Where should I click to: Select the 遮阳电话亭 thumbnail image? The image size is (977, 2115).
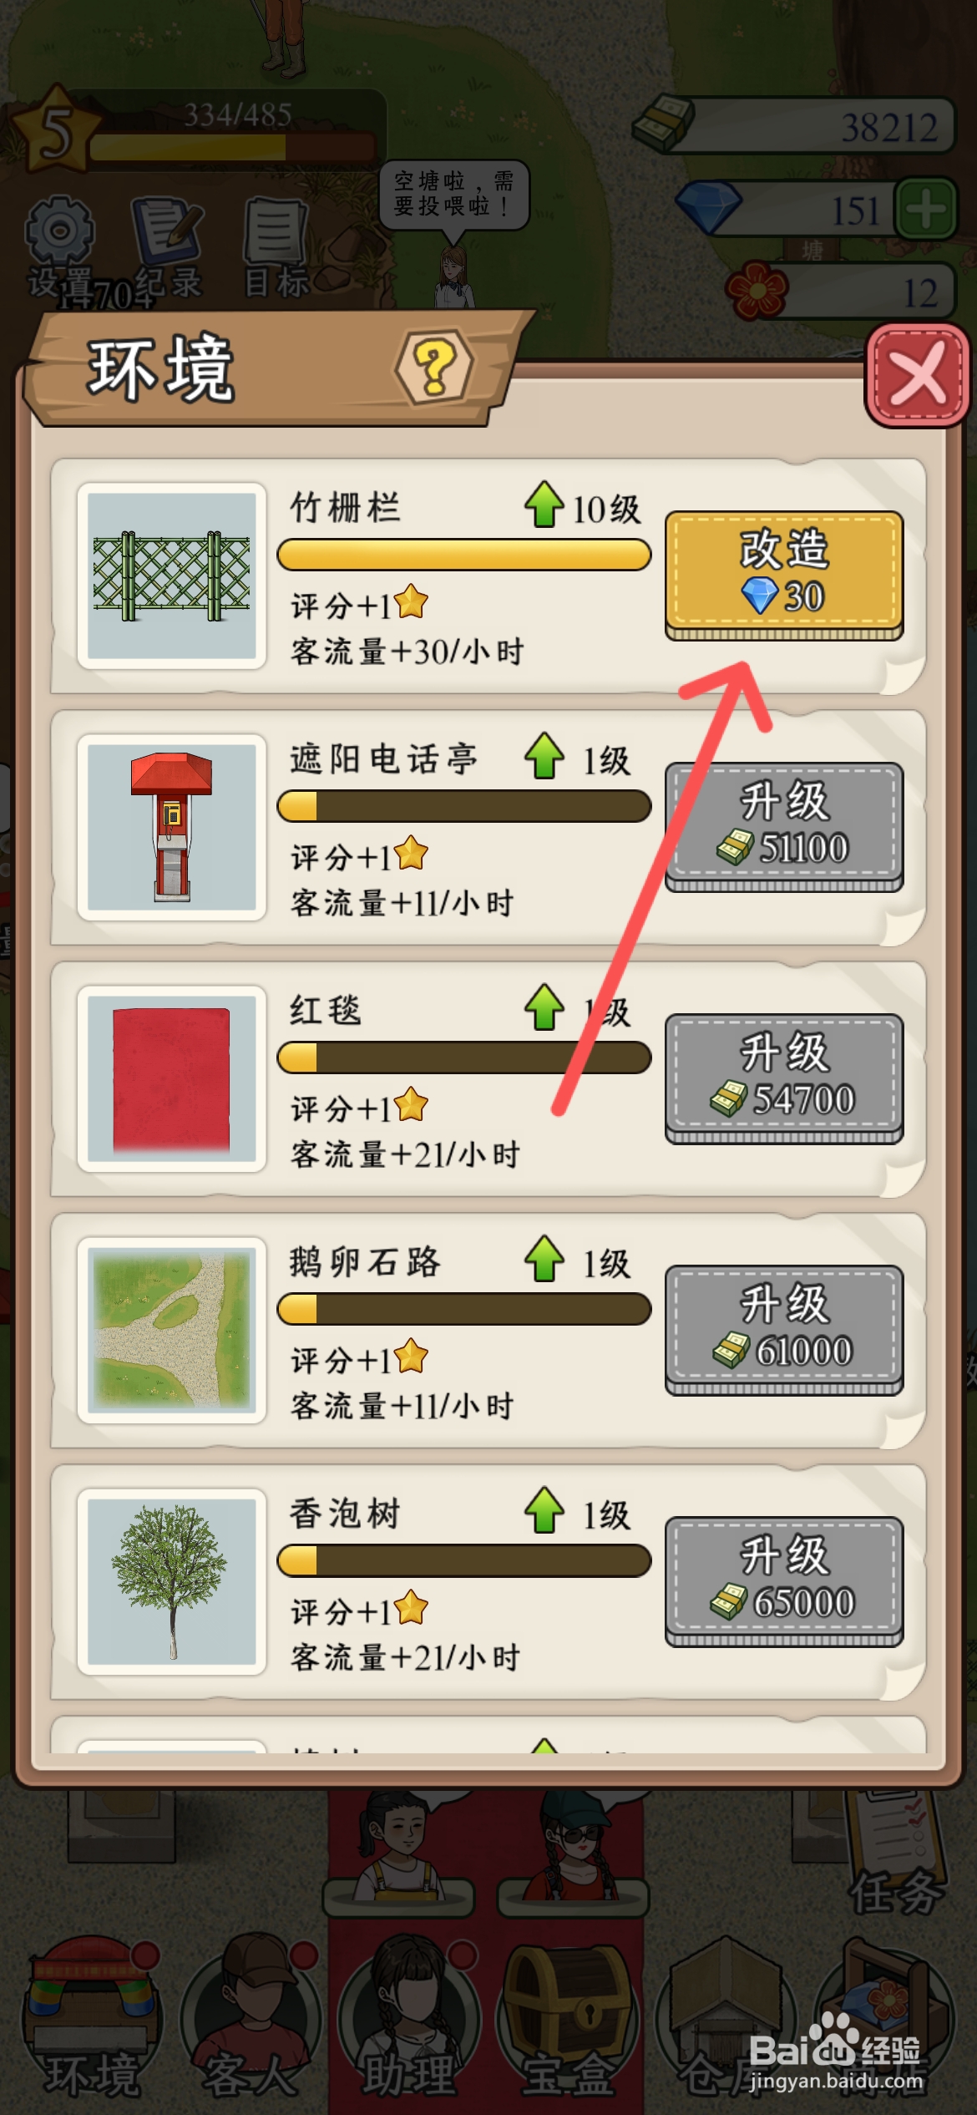pyautogui.click(x=171, y=827)
